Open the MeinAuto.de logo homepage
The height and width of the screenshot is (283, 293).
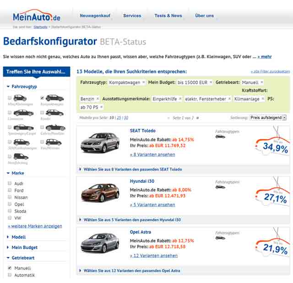(x=37, y=15)
